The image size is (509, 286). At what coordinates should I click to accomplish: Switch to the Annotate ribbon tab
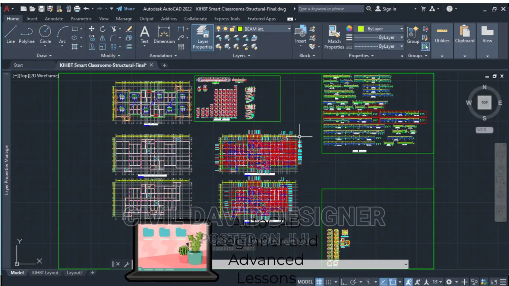point(54,19)
